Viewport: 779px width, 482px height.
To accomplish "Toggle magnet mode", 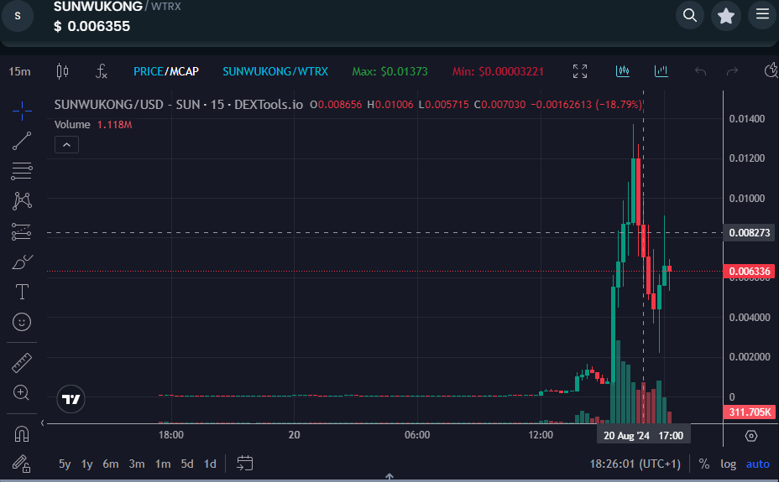I will coord(22,434).
